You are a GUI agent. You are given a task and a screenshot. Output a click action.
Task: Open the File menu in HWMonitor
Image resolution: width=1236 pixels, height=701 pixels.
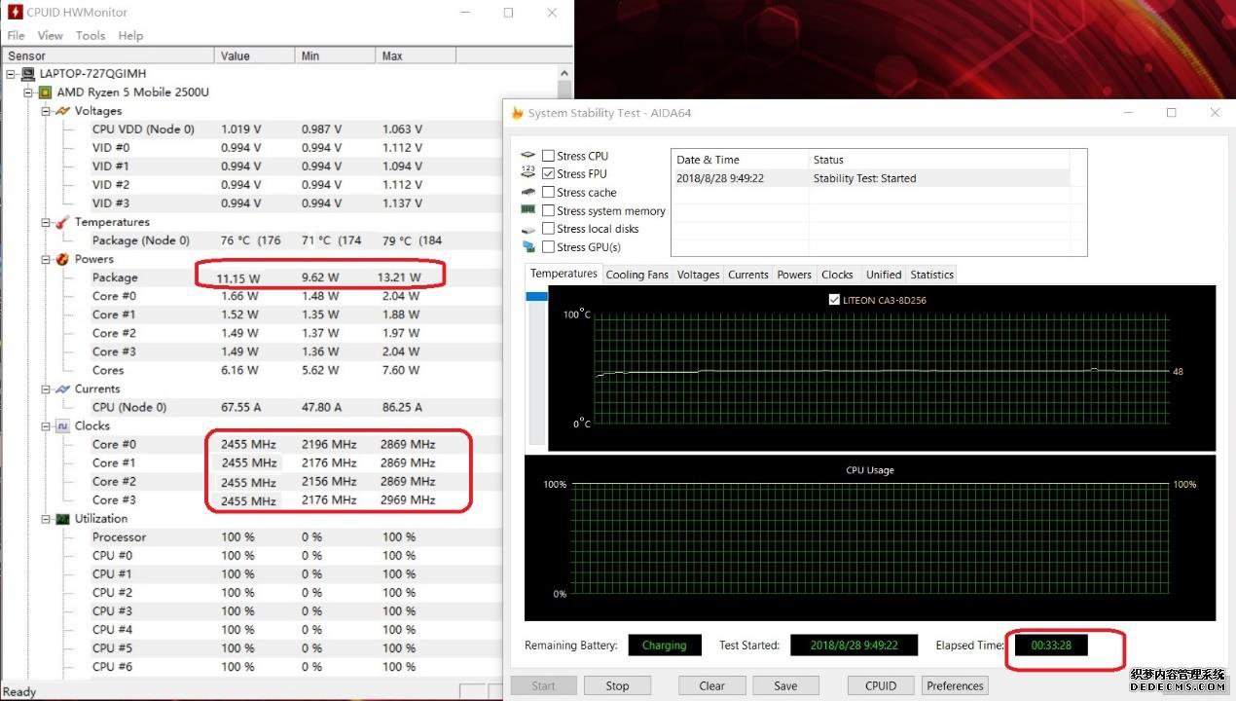pyautogui.click(x=16, y=36)
